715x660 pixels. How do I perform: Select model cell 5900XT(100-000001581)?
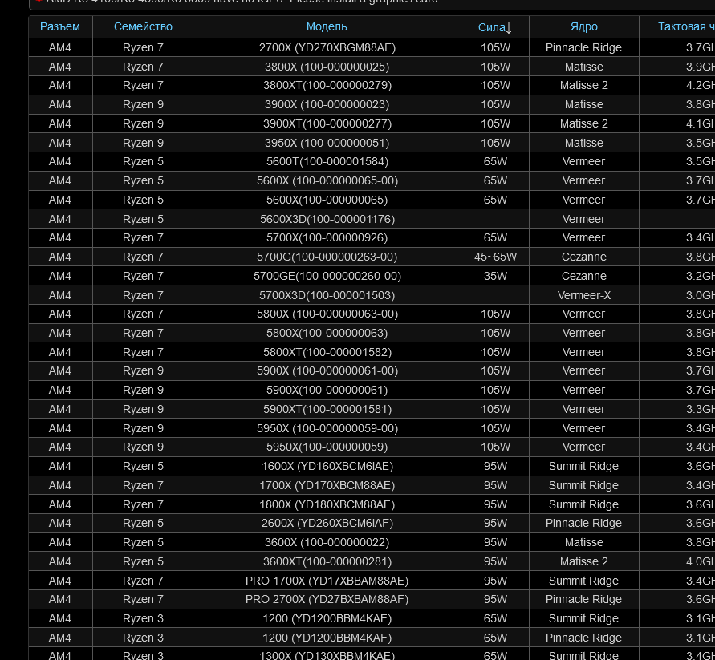(x=327, y=409)
